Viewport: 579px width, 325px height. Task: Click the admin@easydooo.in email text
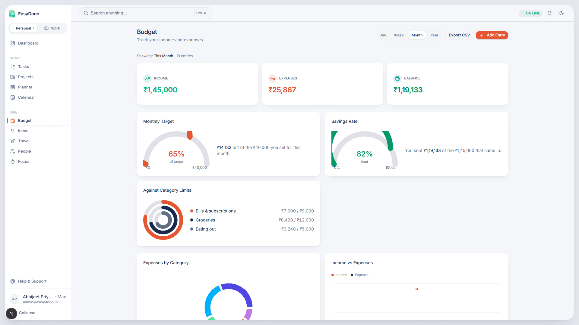(x=40, y=302)
